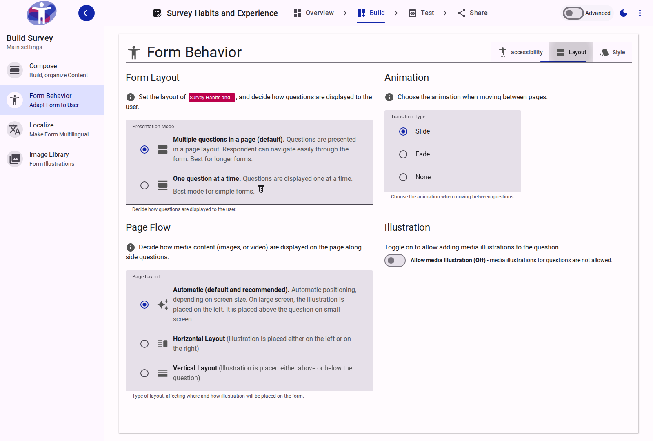Click the Horizontal Layout icon
The width and height of the screenshot is (653, 441).
pos(163,344)
